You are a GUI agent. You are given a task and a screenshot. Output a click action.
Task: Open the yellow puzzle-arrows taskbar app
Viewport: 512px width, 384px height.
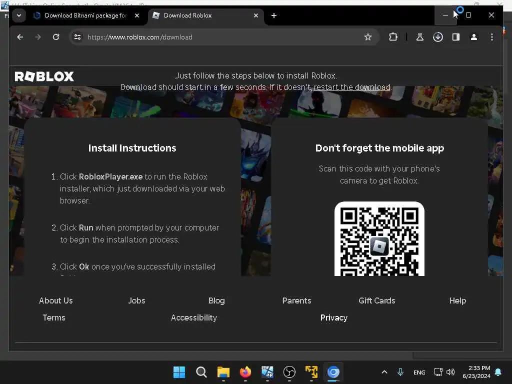pos(311,372)
